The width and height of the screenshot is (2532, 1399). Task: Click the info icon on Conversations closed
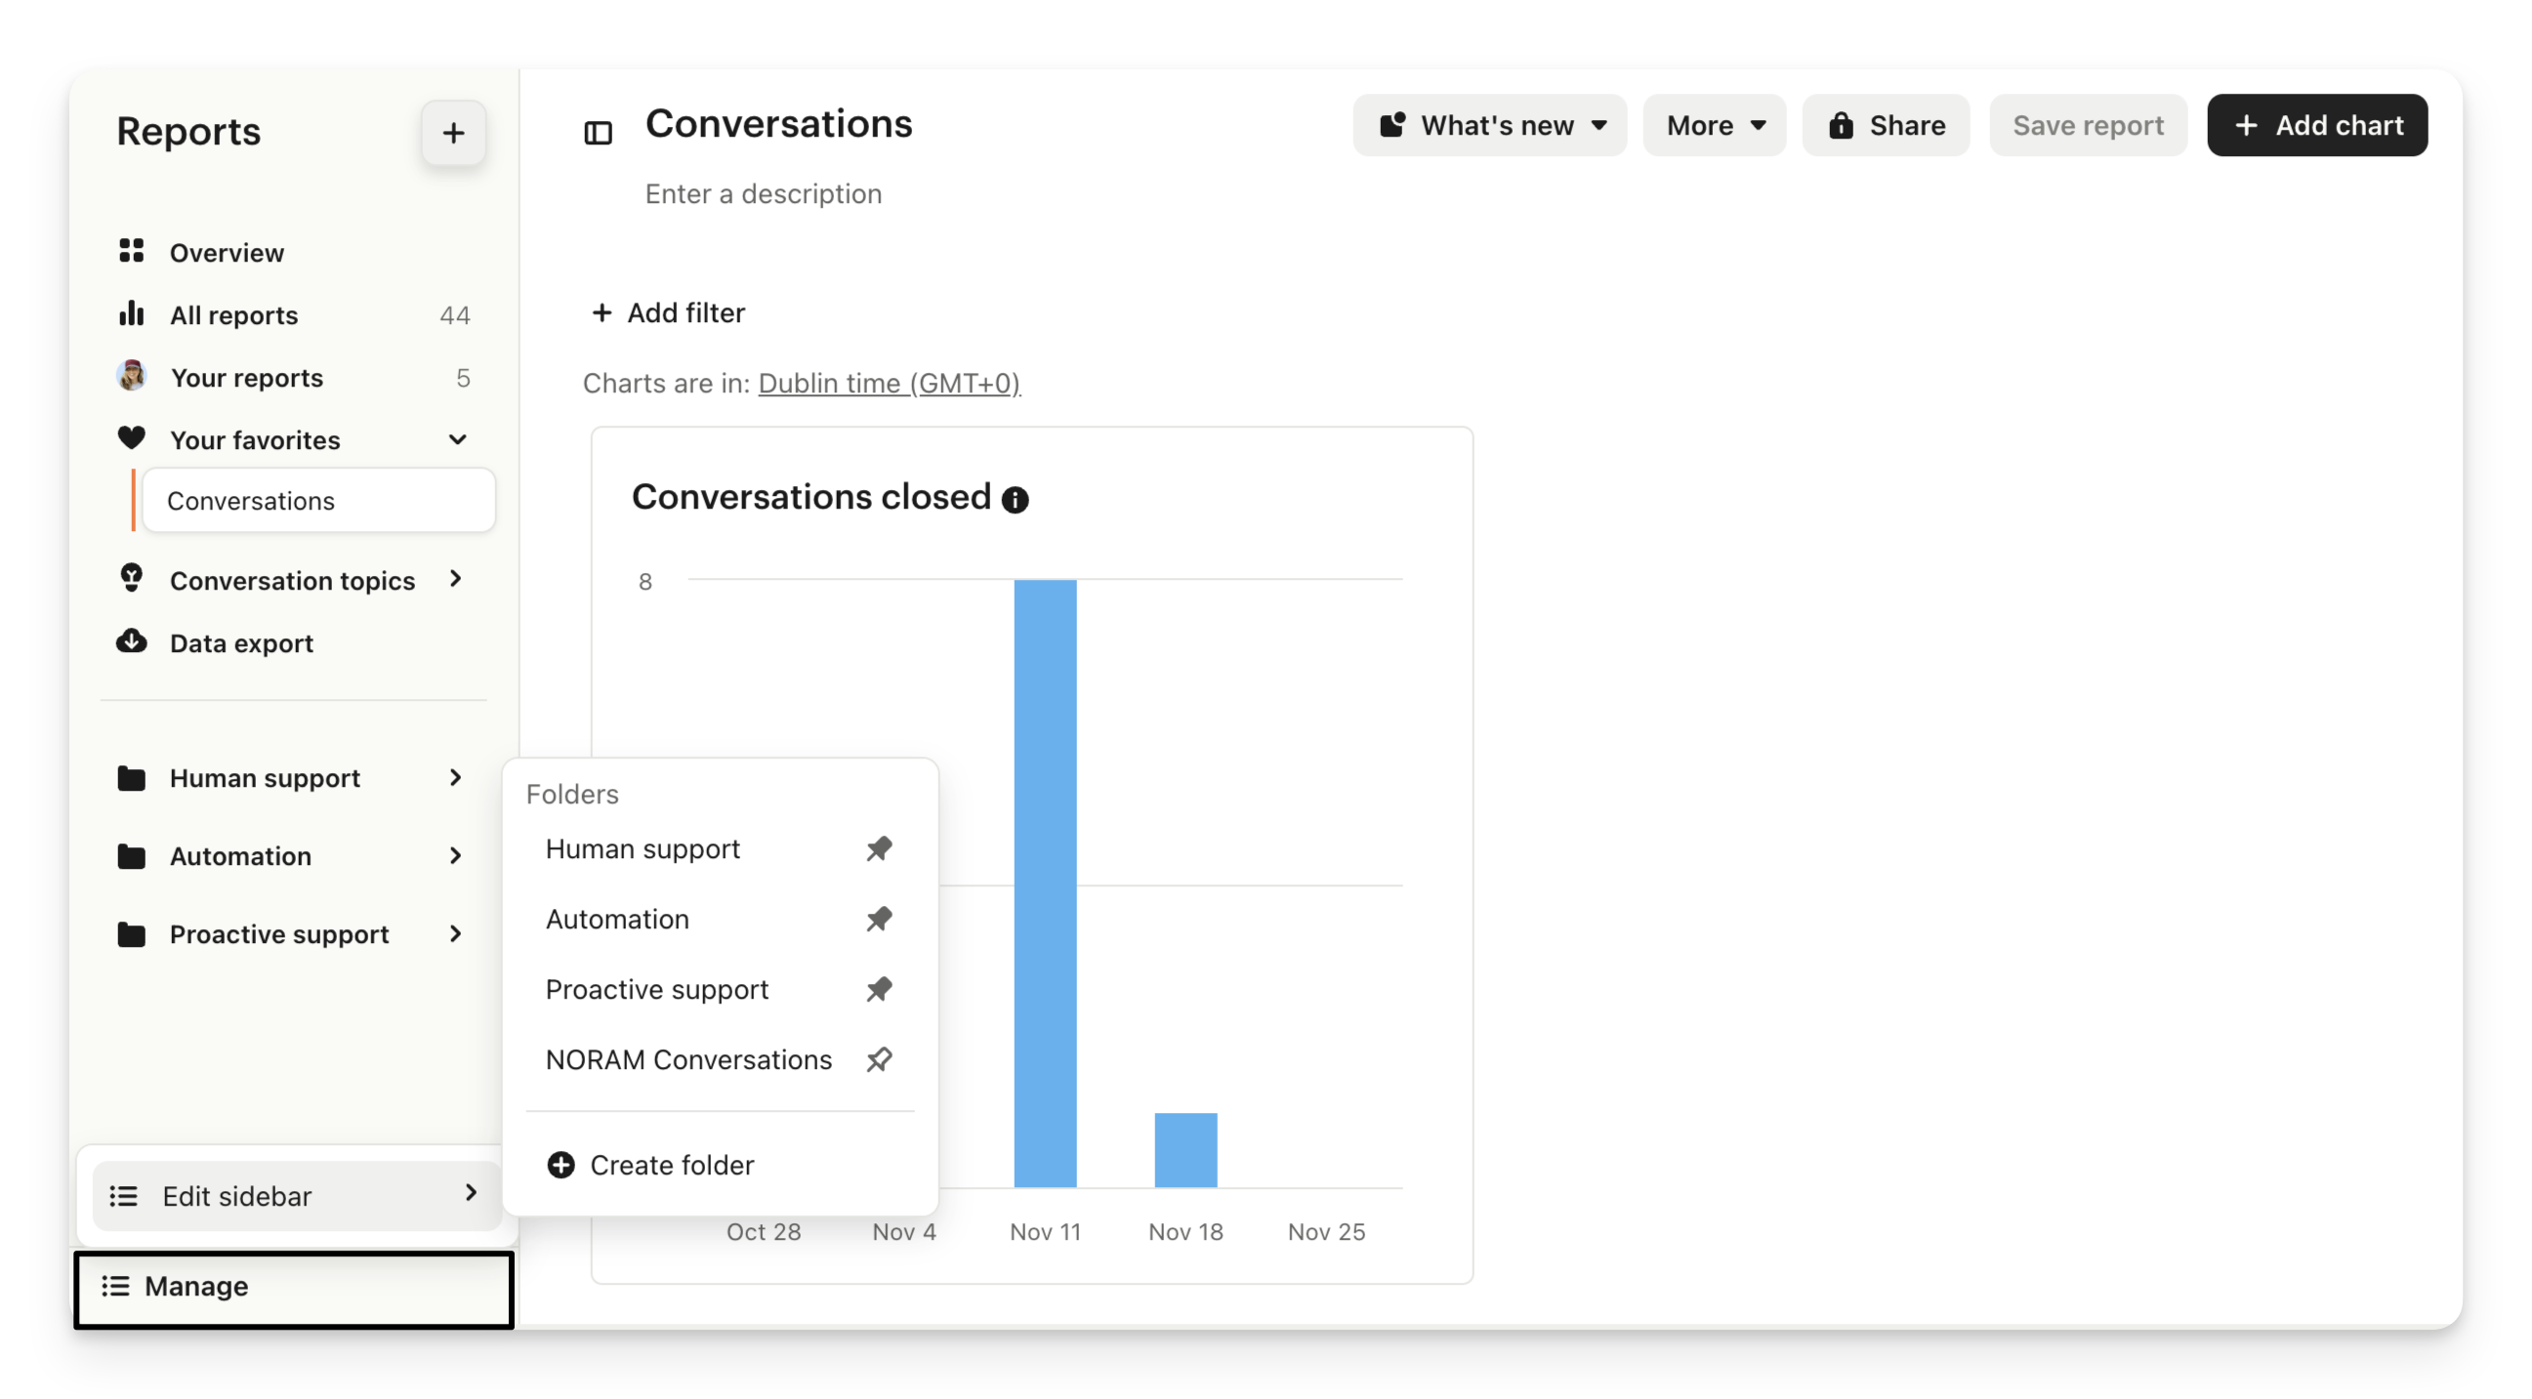1015,500
